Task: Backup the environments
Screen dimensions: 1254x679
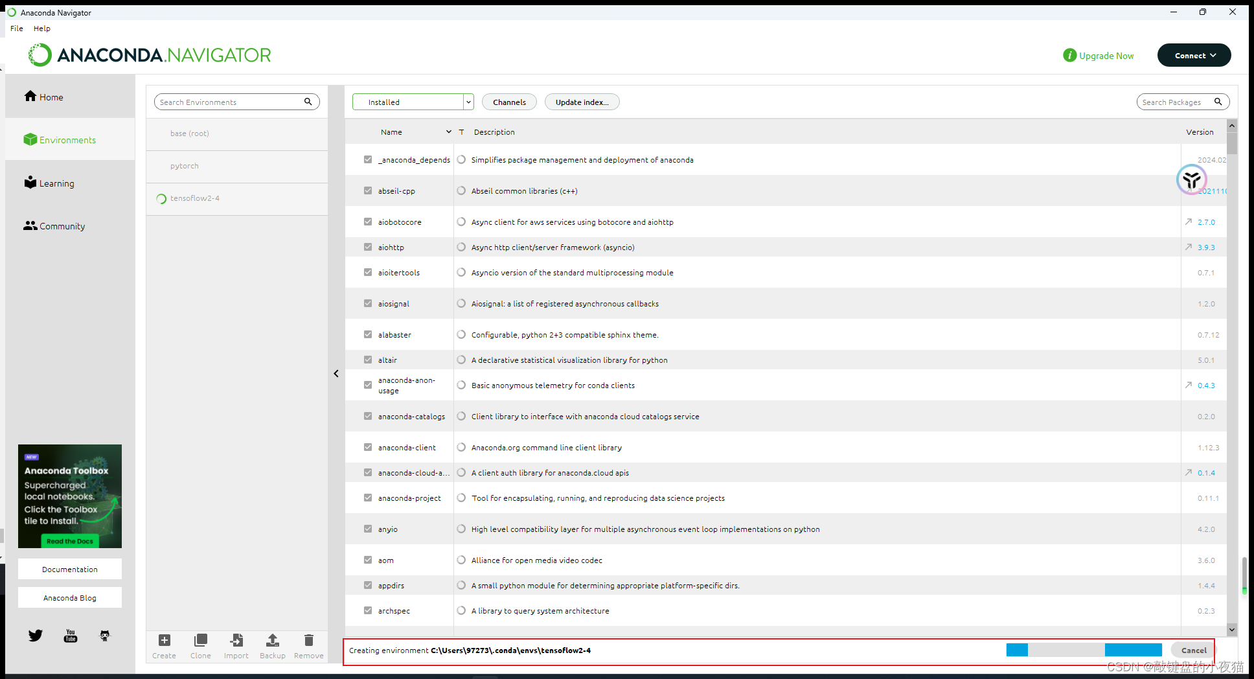Action: tap(273, 646)
